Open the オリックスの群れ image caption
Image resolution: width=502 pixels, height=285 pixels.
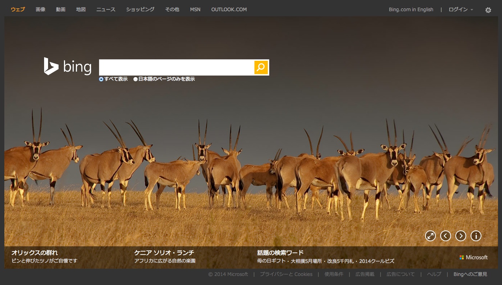click(35, 252)
